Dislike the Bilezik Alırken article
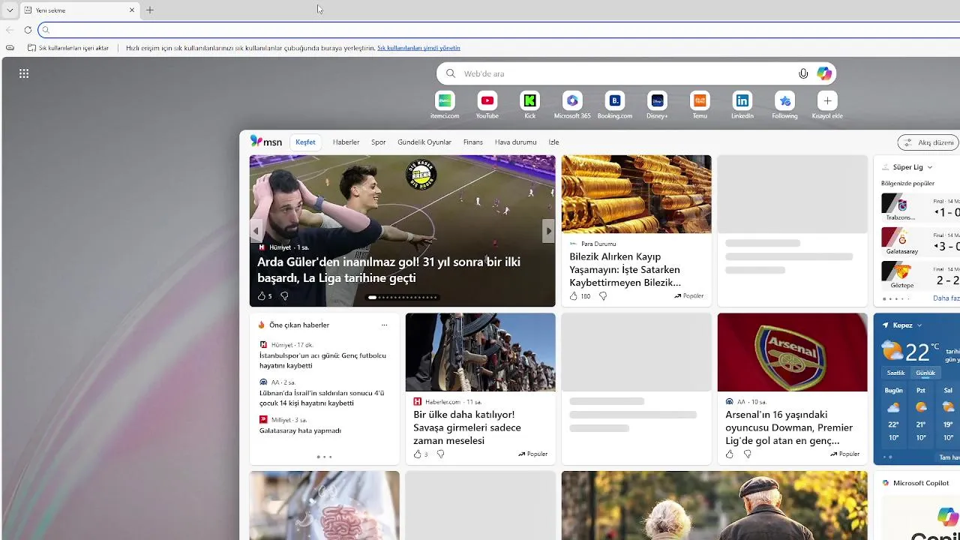960x540 pixels. (603, 296)
